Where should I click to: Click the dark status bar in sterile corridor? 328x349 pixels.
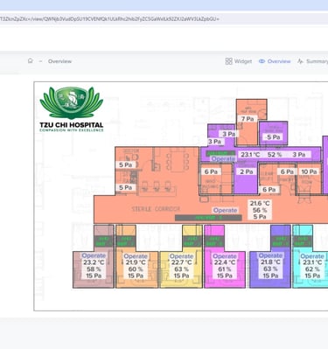tap(208, 218)
